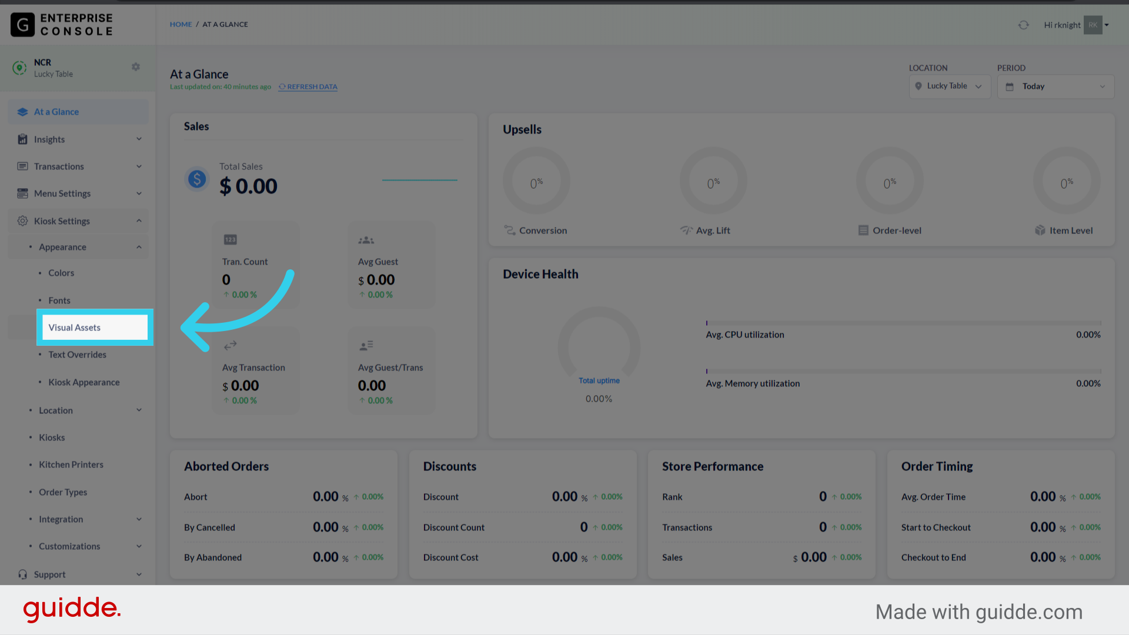Click the Avg. Memory utilization bar
Image resolution: width=1129 pixels, height=635 pixels.
903,372
